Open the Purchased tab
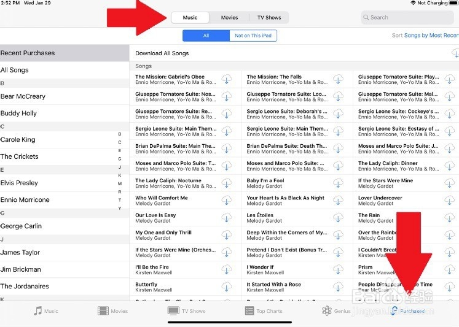The width and height of the screenshot is (459, 327). click(x=407, y=311)
